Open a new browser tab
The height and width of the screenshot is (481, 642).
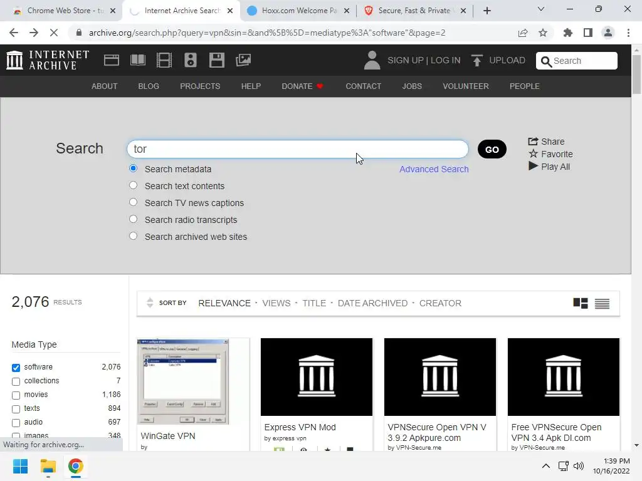tap(487, 11)
